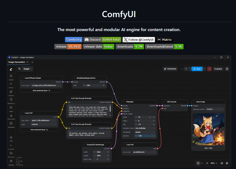The image size is (236, 169).
Task: Click the Discord badge icon
Action: (x=86, y=40)
